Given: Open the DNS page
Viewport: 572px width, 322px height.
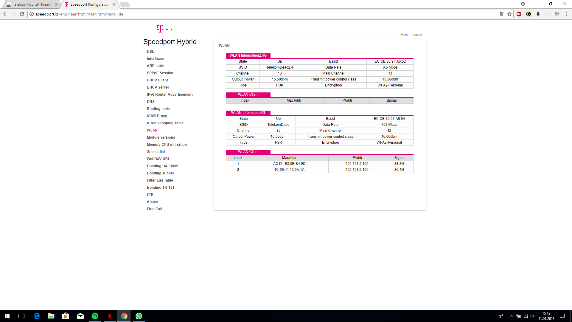Looking at the screenshot, I should [150, 102].
